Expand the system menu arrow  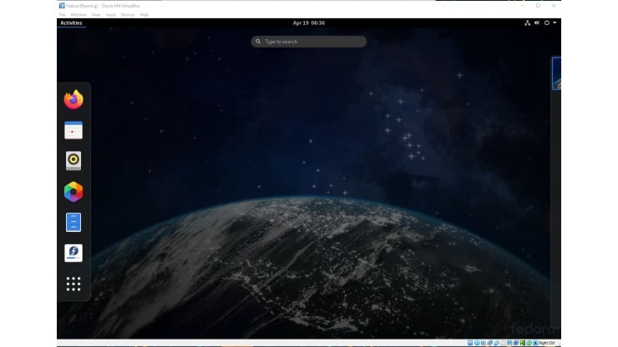point(555,23)
